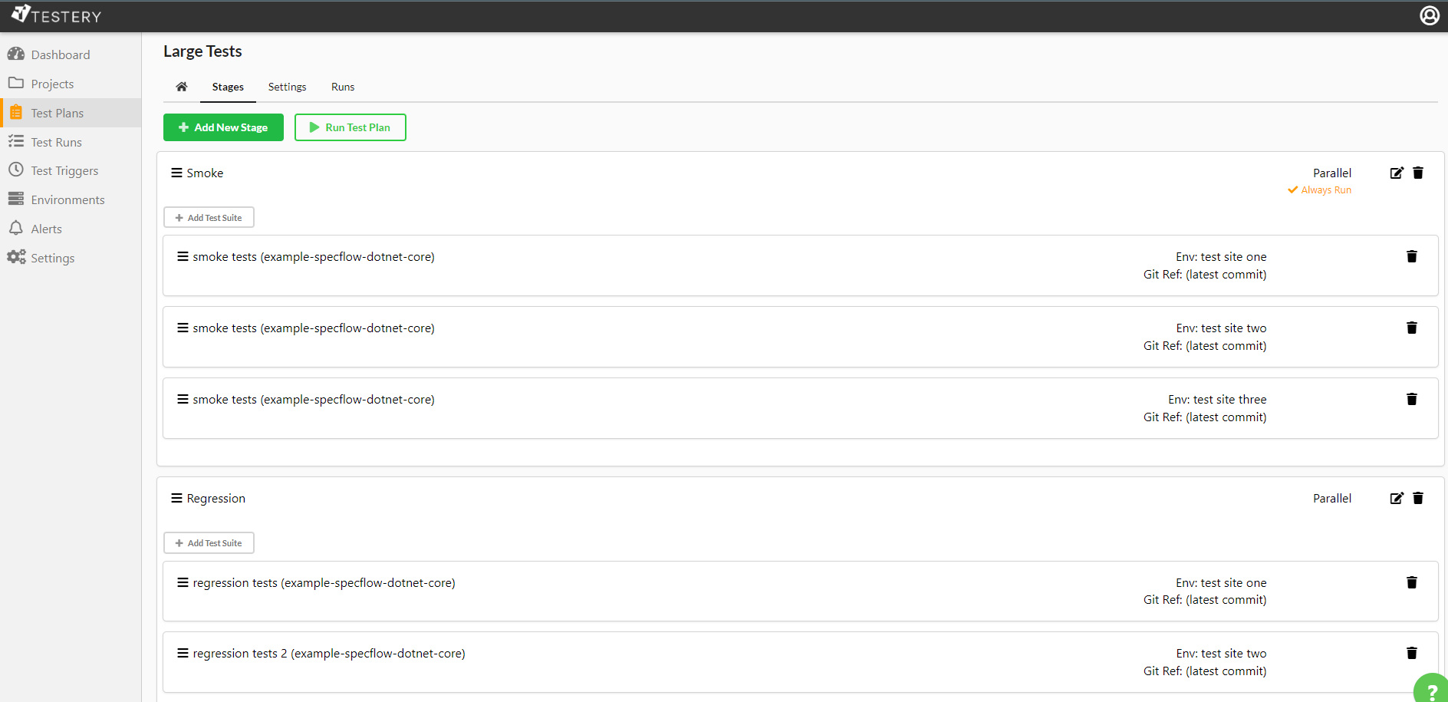The width and height of the screenshot is (1448, 702).
Task: Open the Alerts panel
Action: coord(46,228)
